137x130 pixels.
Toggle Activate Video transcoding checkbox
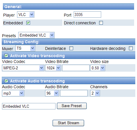coord(6,56)
